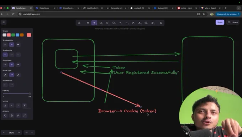Set sloppiness to Architect
Viewport: 242px width, 137px height.
tap(5, 65)
